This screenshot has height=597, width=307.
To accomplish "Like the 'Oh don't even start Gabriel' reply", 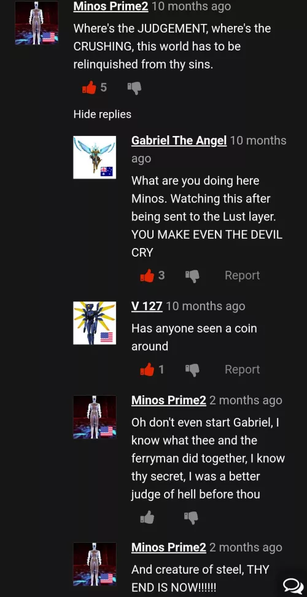I will (147, 517).
